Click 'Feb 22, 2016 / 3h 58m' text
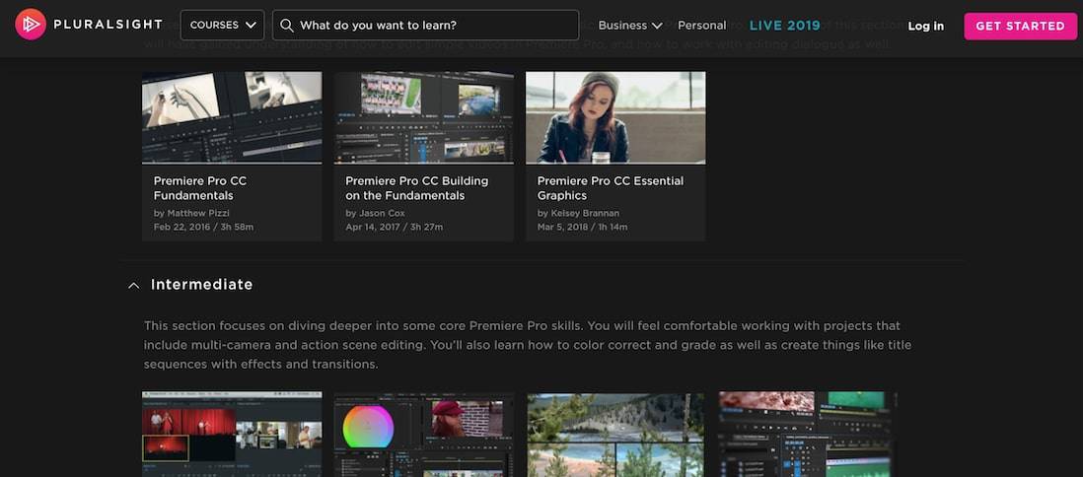This screenshot has height=477, width=1083. point(204,227)
